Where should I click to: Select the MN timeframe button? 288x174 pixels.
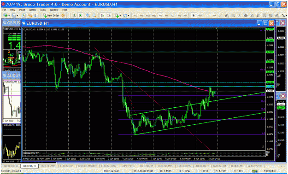[x=185, y=16]
